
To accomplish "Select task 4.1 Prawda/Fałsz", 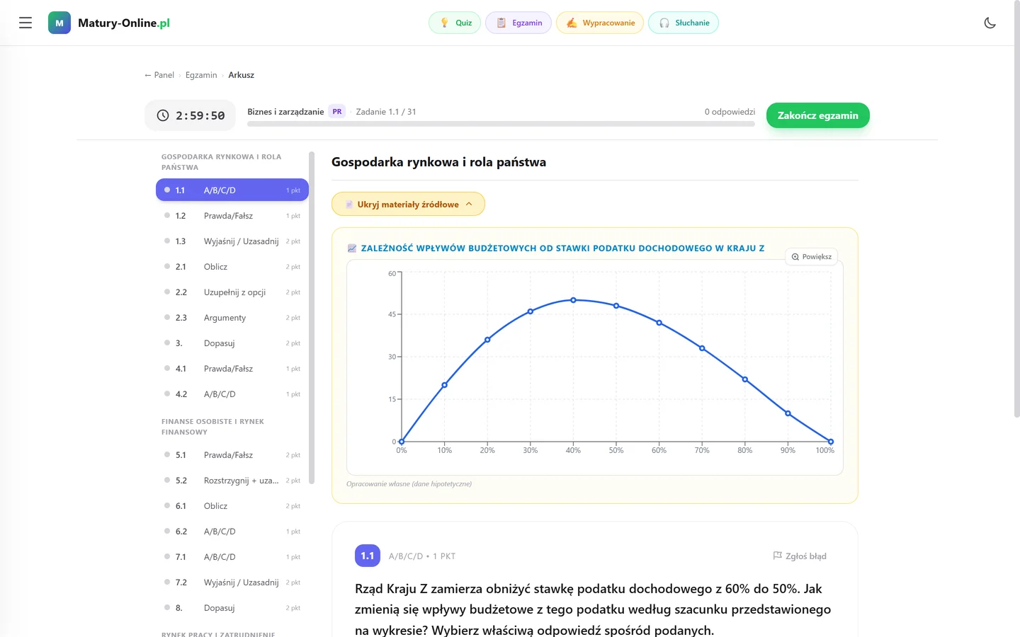I will 232,368.
